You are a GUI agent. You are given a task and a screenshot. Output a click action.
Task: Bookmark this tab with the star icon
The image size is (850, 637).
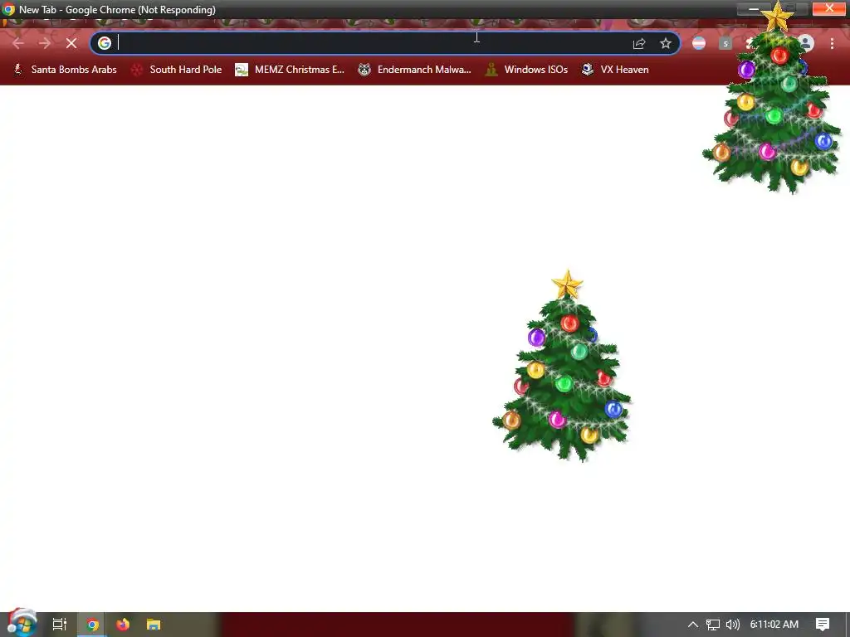[x=666, y=43]
